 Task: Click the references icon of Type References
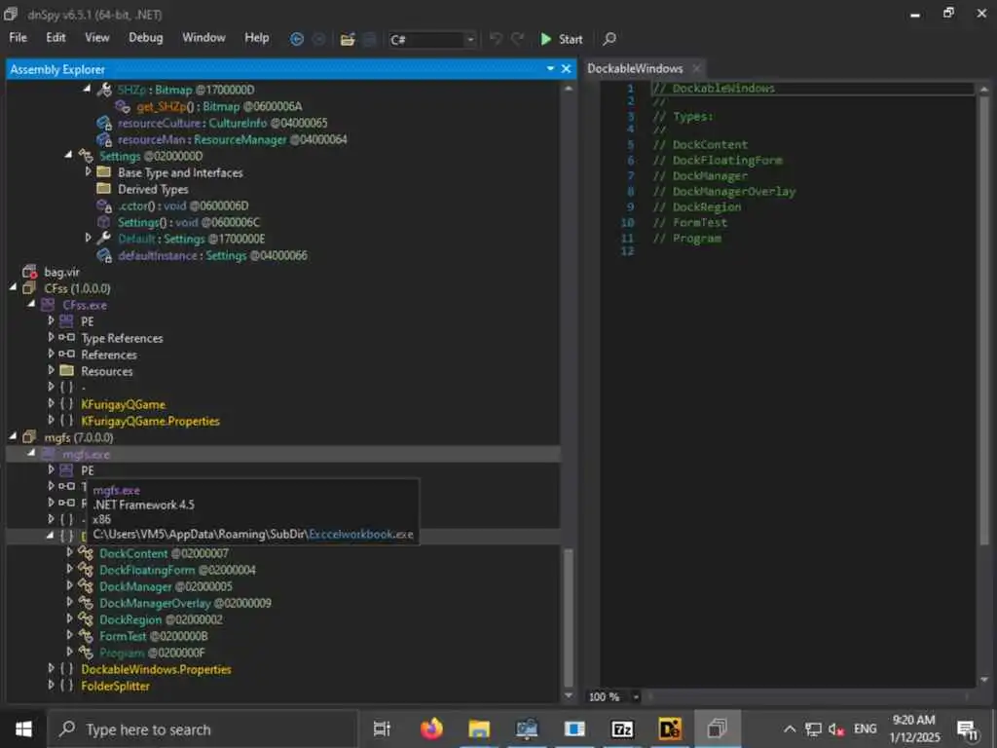click(x=67, y=338)
